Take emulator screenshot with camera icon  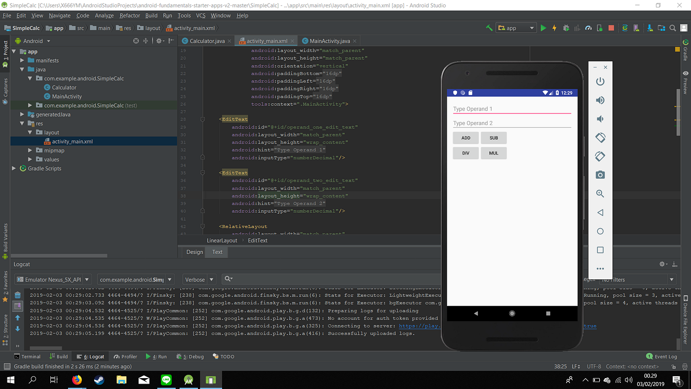[600, 175]
